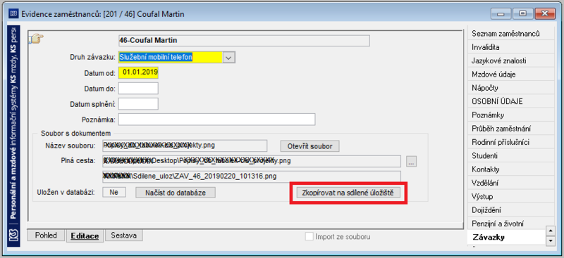564x258 pixels.
Task: Open Studenti section
Action: [511, 156]
